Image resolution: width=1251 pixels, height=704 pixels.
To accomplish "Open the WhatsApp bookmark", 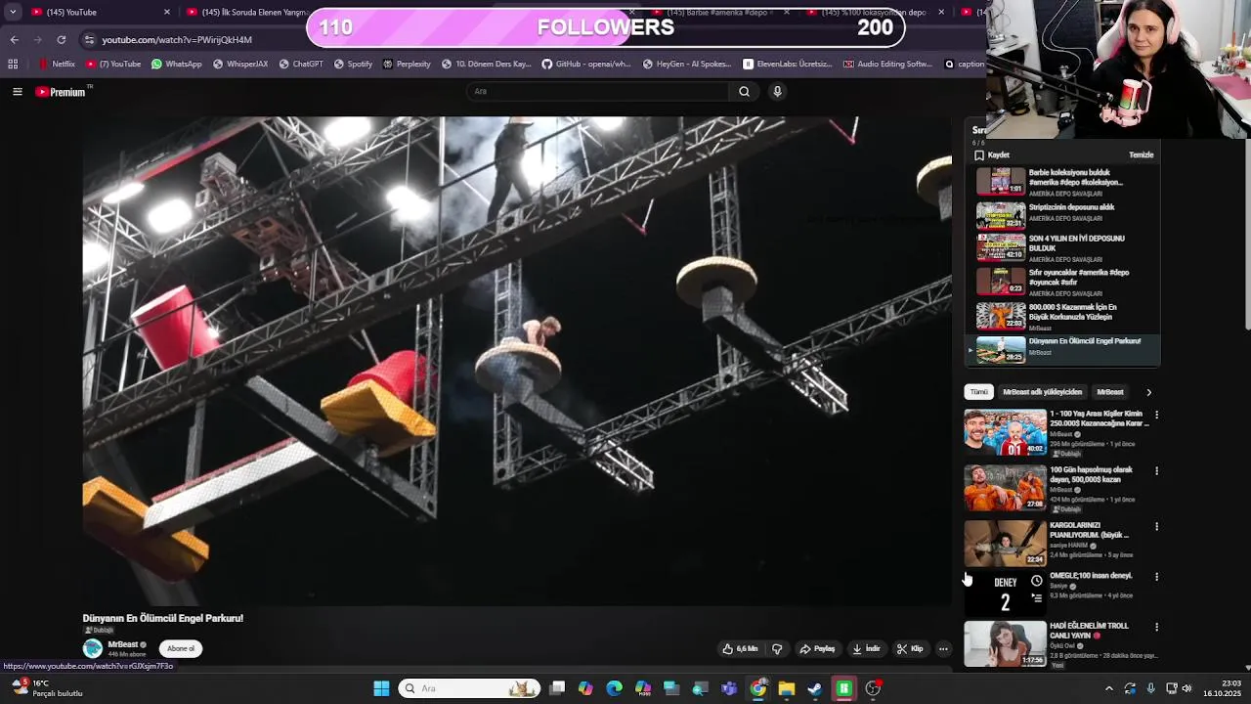I will point(177,65).
